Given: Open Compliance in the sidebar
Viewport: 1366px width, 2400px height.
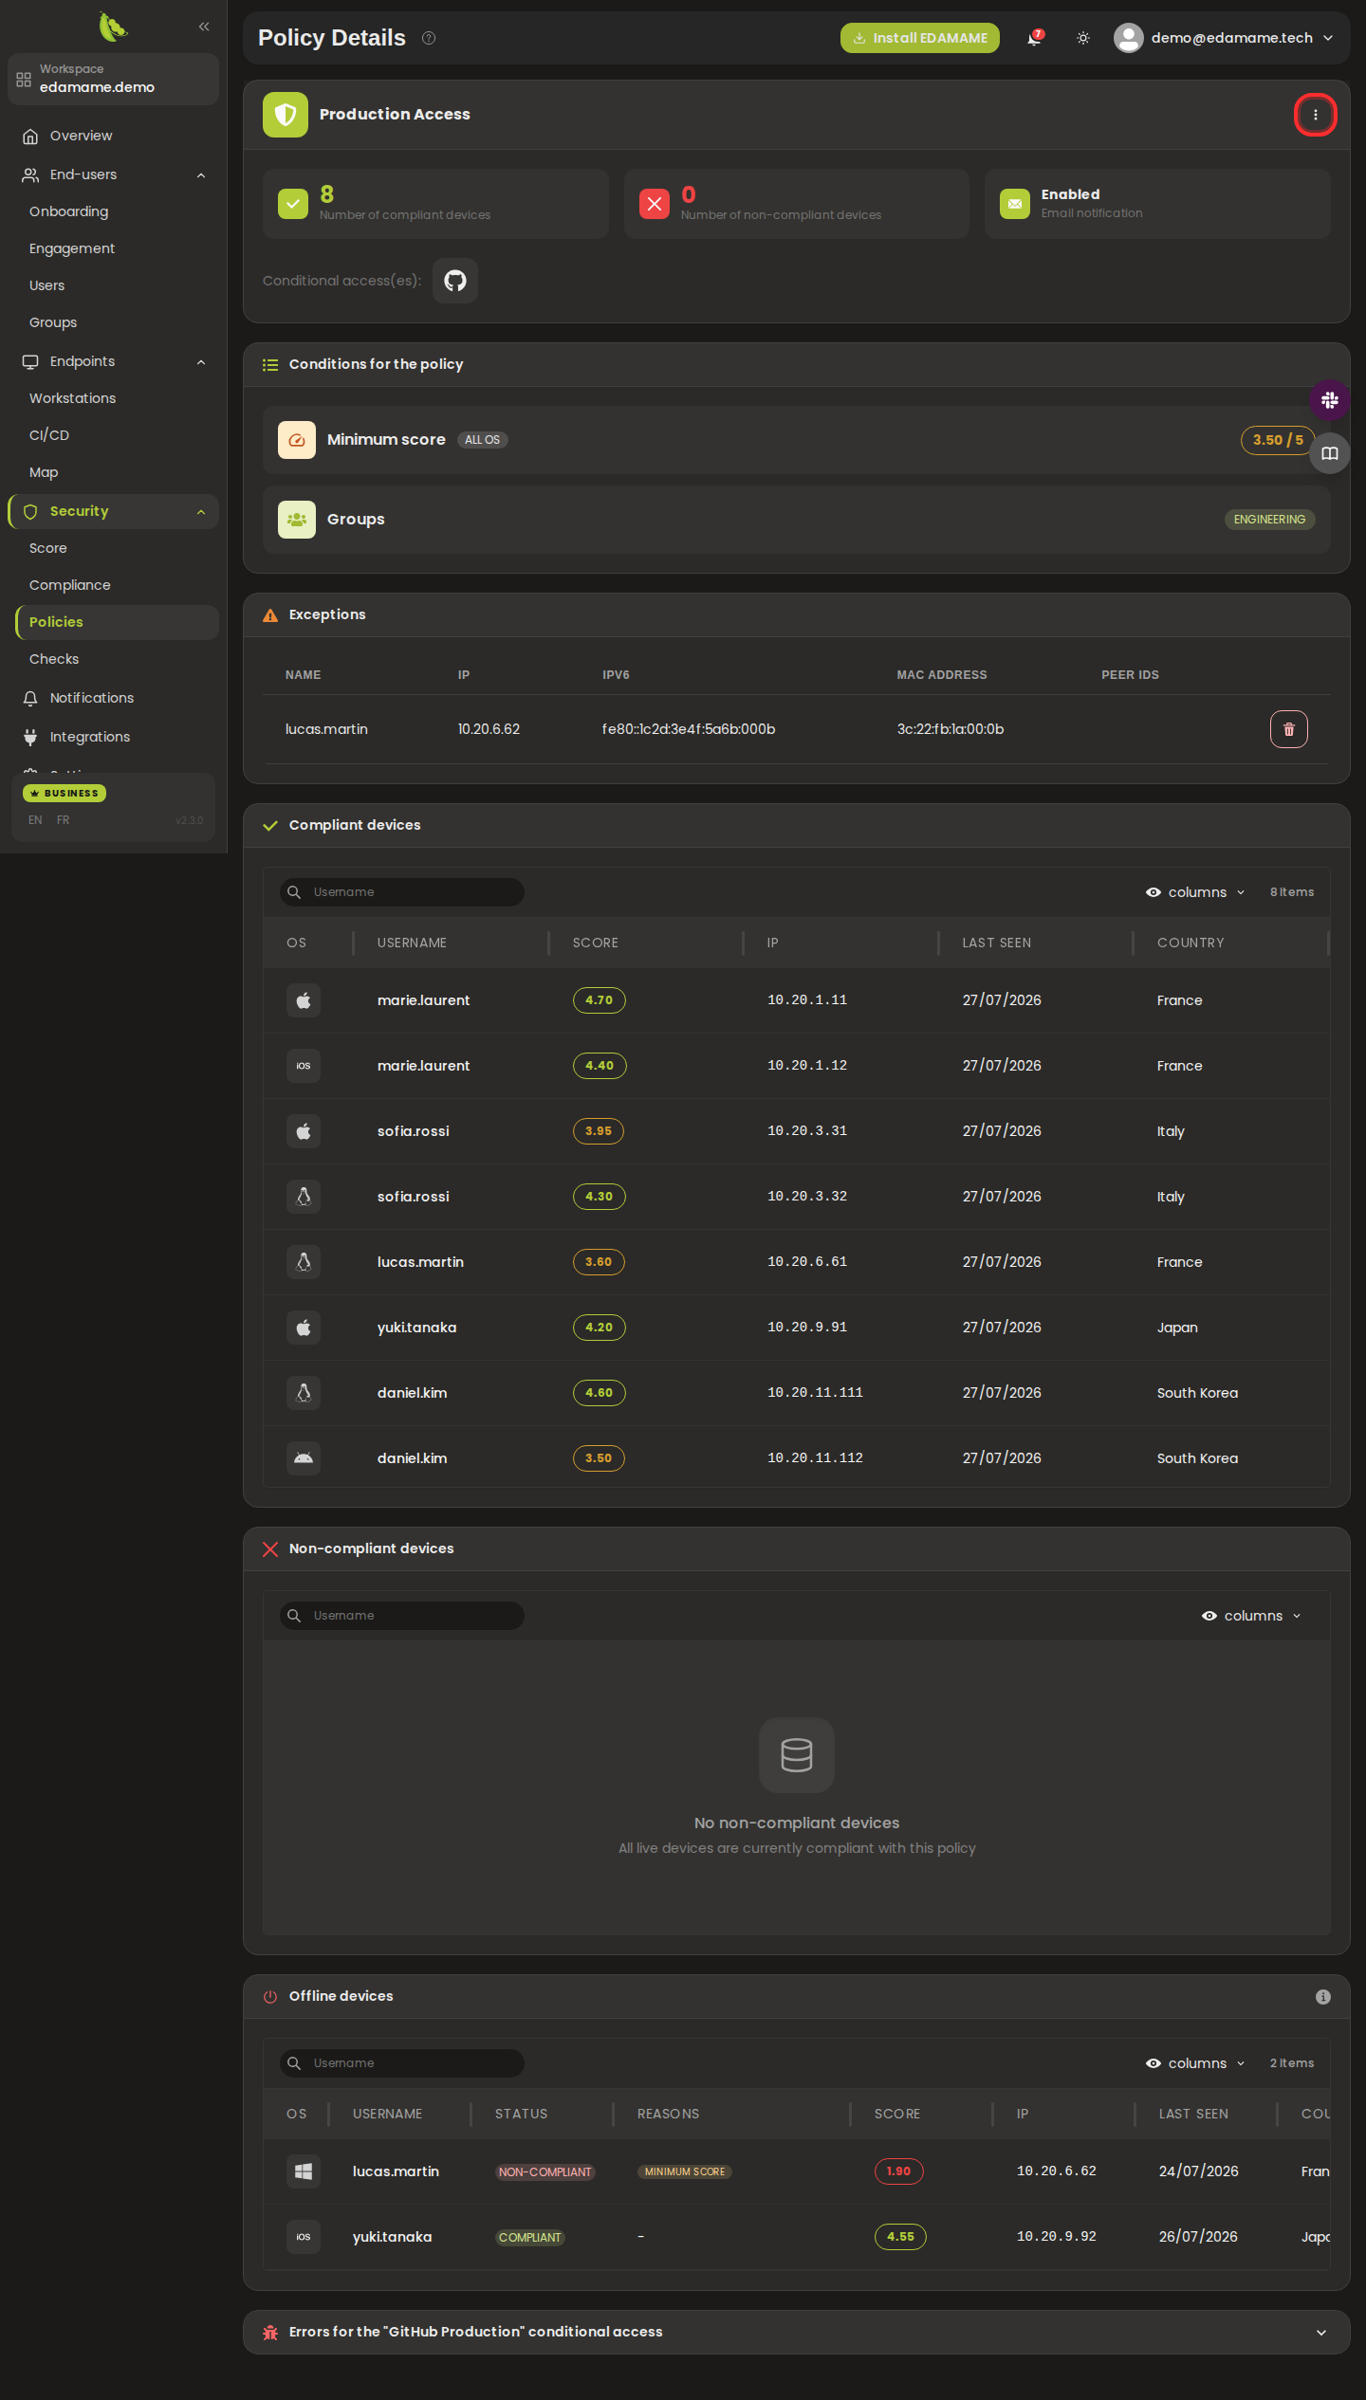Looking at the screenshot, I should pos(70,585).
